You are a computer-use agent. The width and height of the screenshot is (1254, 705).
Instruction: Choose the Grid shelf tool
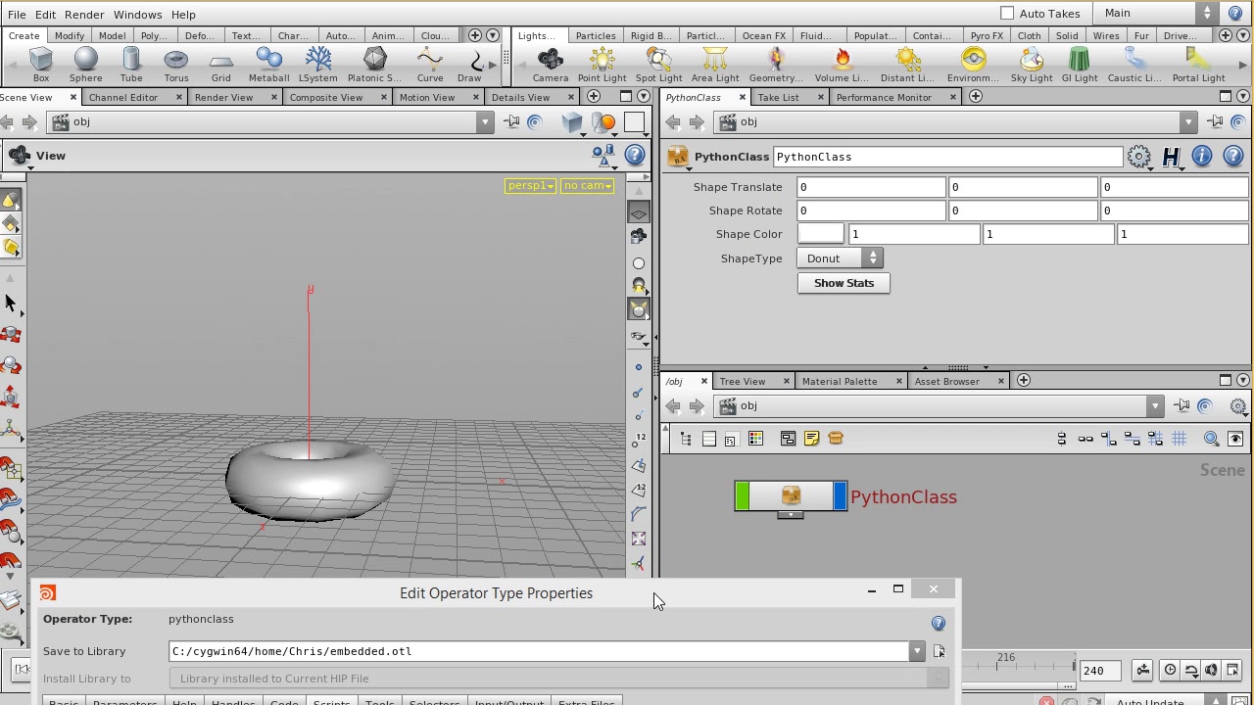pos(221,65)
